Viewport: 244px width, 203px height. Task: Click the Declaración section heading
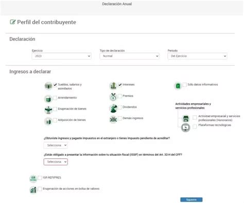[22, 39]
